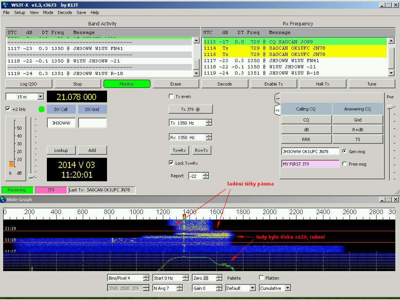
Task: Open the Setup menu
Action: (x=20, y=12)
